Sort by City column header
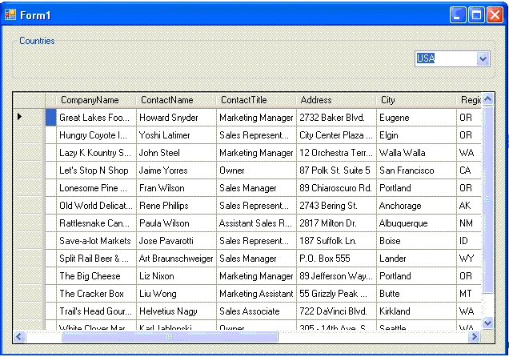This screenshot has height=357, width=509. pyautogui.click(x=416, y=100)
